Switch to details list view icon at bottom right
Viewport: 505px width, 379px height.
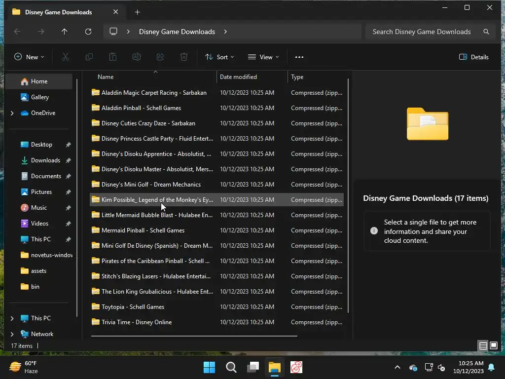pyautogui.click(x=483, y=346)
